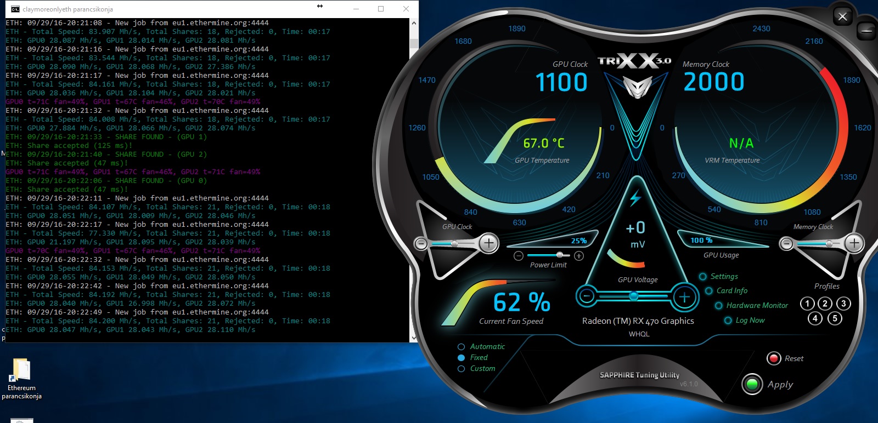Viewport: 878px width, 423px height.
Task: Click the 25% power limit value
Action: point(579,241)
